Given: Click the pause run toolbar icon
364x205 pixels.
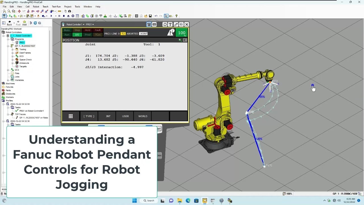Looking at the screenshot, I should point(59,16).
